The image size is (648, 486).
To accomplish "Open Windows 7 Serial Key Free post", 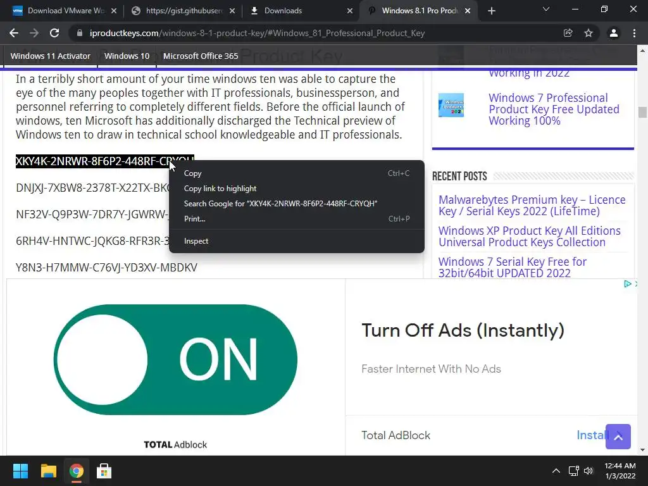I will 513,268.
